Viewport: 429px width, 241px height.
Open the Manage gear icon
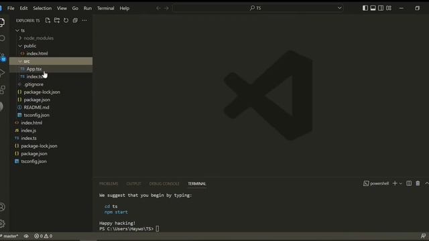tap(2, 224)
